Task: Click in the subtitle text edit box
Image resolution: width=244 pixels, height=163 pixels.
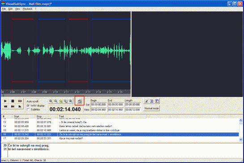Action: [125, 151]
